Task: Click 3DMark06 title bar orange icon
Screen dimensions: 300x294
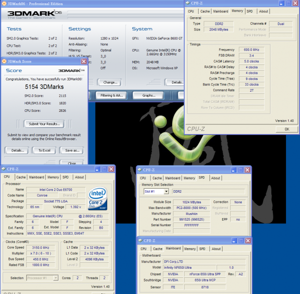Action: [4, 4]
